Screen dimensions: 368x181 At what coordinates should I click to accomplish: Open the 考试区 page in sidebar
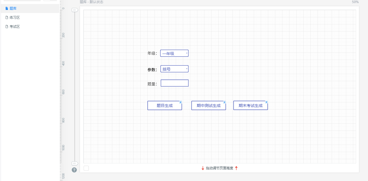pos(30,27)
